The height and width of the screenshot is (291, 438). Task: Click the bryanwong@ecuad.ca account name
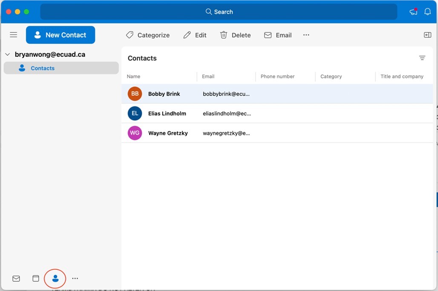[50, 54]
